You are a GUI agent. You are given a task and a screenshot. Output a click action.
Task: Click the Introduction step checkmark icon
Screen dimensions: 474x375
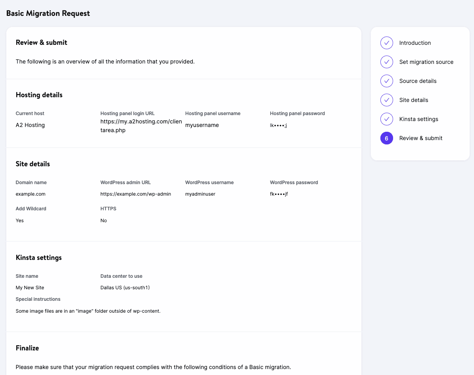[386, 43]
